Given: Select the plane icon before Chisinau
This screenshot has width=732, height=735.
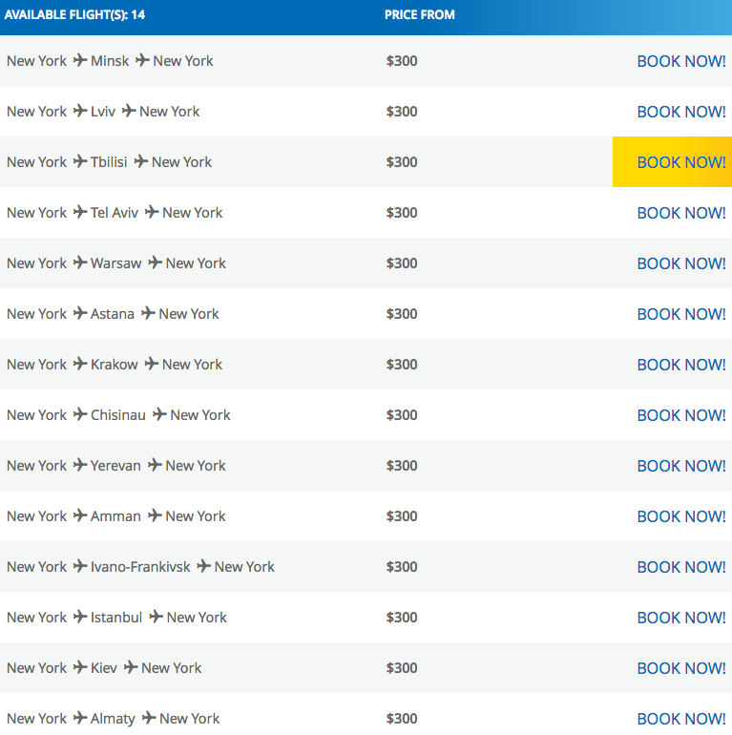Looking at the screenshot, I should click(80, 414).
